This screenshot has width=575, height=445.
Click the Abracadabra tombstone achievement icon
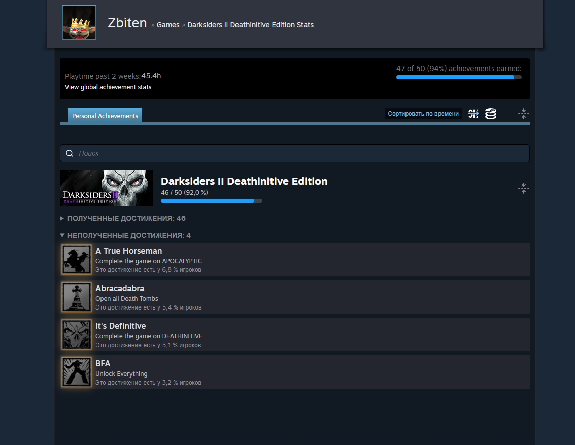coord(76,297)
